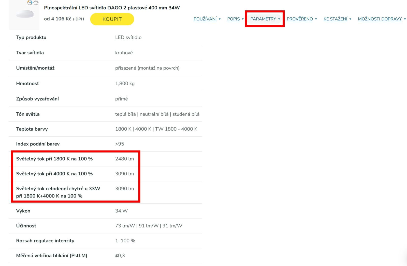Jump to the POUŽÍVÁNÍ section

[x=205, y=19]
